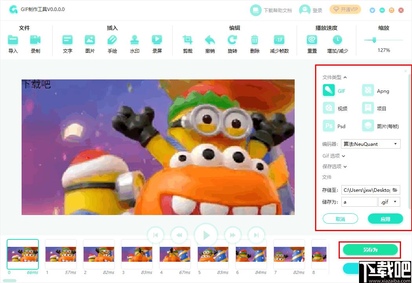
Task: Click the Import (导入) folder icon
Action: 13,40
